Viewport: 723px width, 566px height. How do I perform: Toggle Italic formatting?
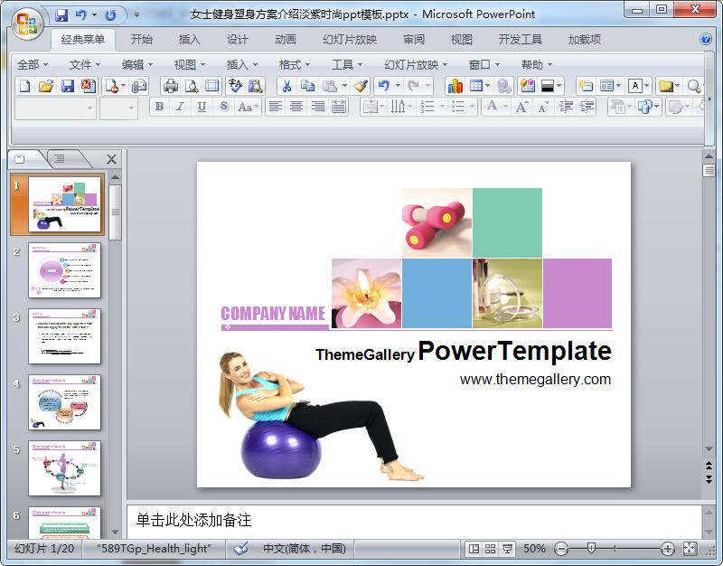point(180,107)
